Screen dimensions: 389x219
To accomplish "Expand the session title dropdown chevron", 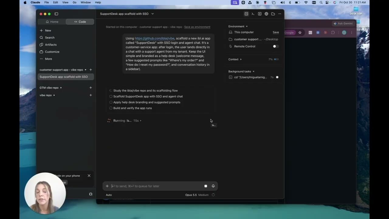I will point(153,14).
